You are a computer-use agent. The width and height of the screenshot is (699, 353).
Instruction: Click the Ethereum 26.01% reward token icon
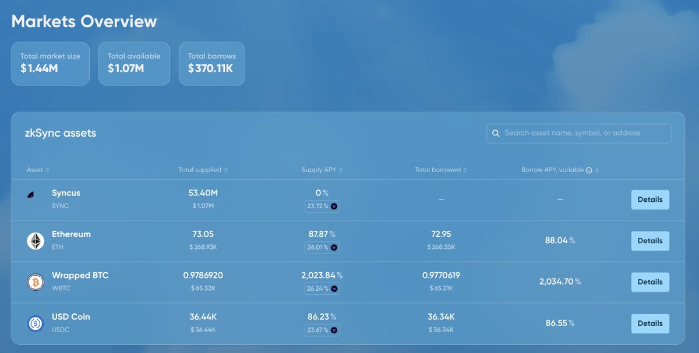[x=334, y=247]
